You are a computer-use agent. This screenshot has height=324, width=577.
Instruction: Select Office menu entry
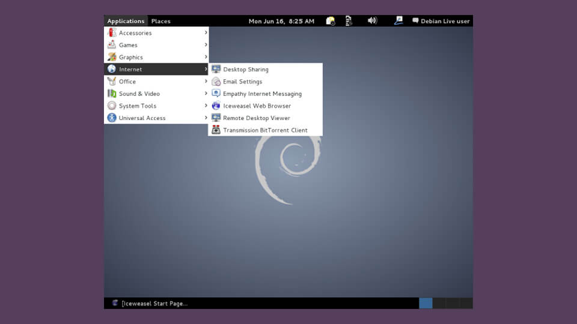tap(156, 81)
